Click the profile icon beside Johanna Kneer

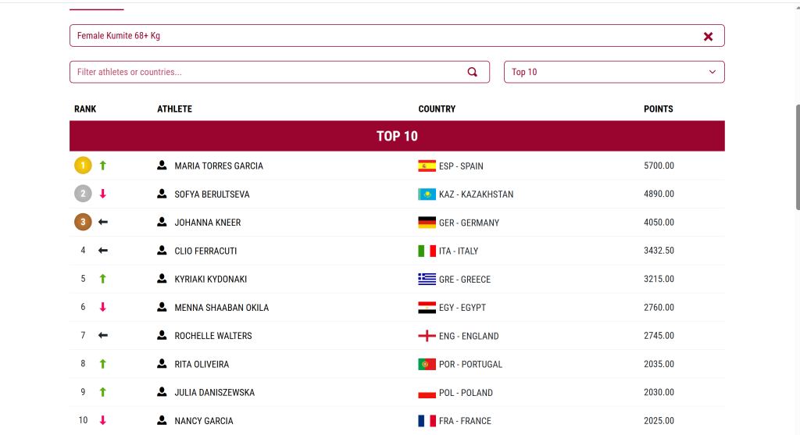162,222
